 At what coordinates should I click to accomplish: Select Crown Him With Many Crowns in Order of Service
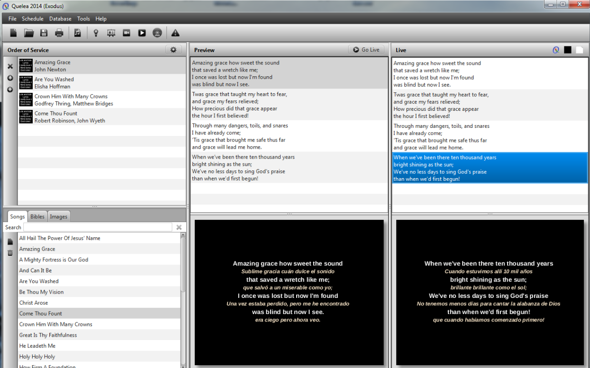[x=102, y=100]
